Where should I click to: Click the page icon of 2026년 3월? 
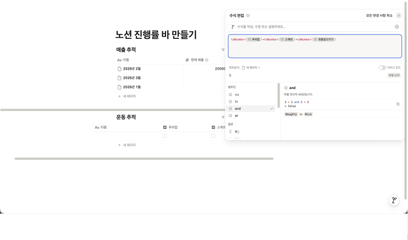(120, 78)
